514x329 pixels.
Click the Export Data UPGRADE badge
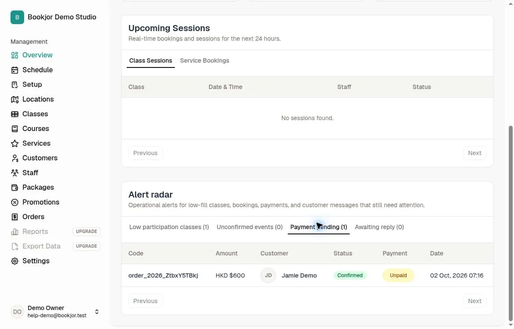86,247
